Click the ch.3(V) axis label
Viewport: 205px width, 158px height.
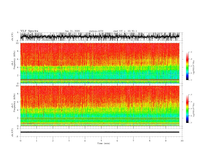(12, 132)
